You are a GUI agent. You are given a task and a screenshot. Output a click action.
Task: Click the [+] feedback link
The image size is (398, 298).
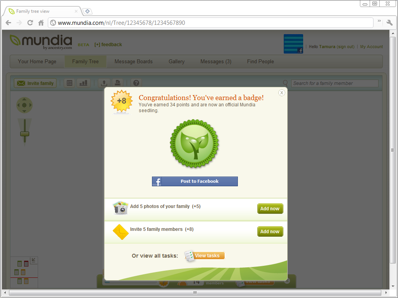pyautogui.click(x=108, y=45)
